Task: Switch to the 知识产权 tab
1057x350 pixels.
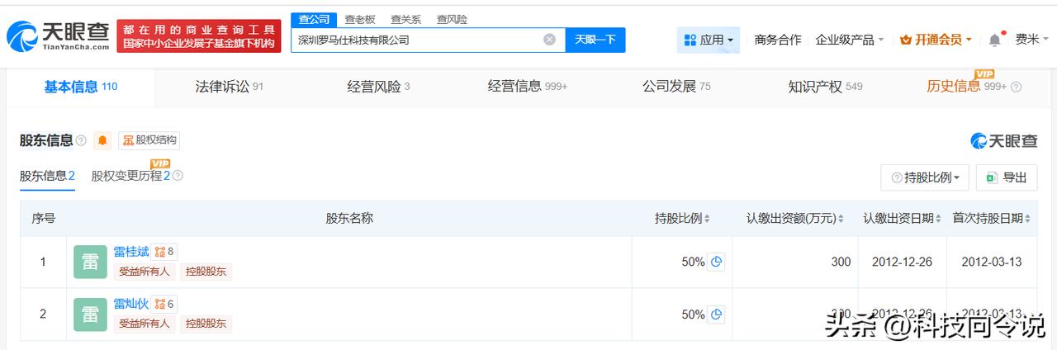Action: click(x=825, y=87)
